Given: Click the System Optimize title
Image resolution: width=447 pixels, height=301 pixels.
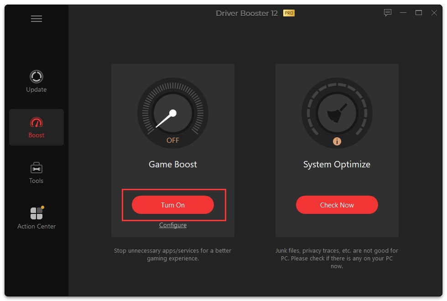Looking at the screenshot, I should [x=337, y=165].
